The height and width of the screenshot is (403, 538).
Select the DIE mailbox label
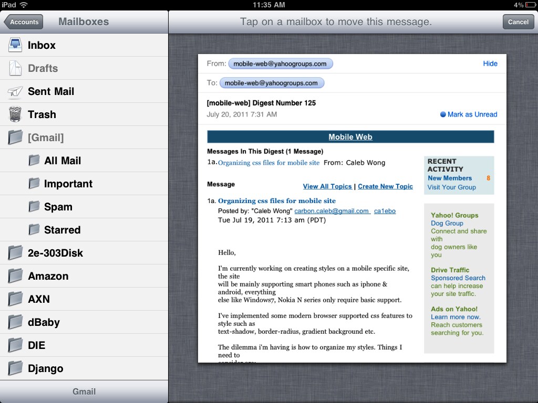pyautogui.click(x=36, y=345)
